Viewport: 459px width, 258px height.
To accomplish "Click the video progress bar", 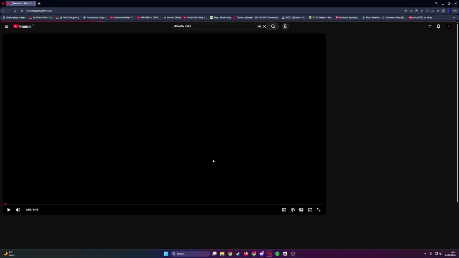I will point(165,204).
